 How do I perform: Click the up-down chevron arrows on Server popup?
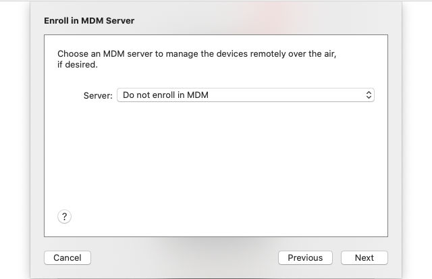pyautogui.click(x=369, y=95)
